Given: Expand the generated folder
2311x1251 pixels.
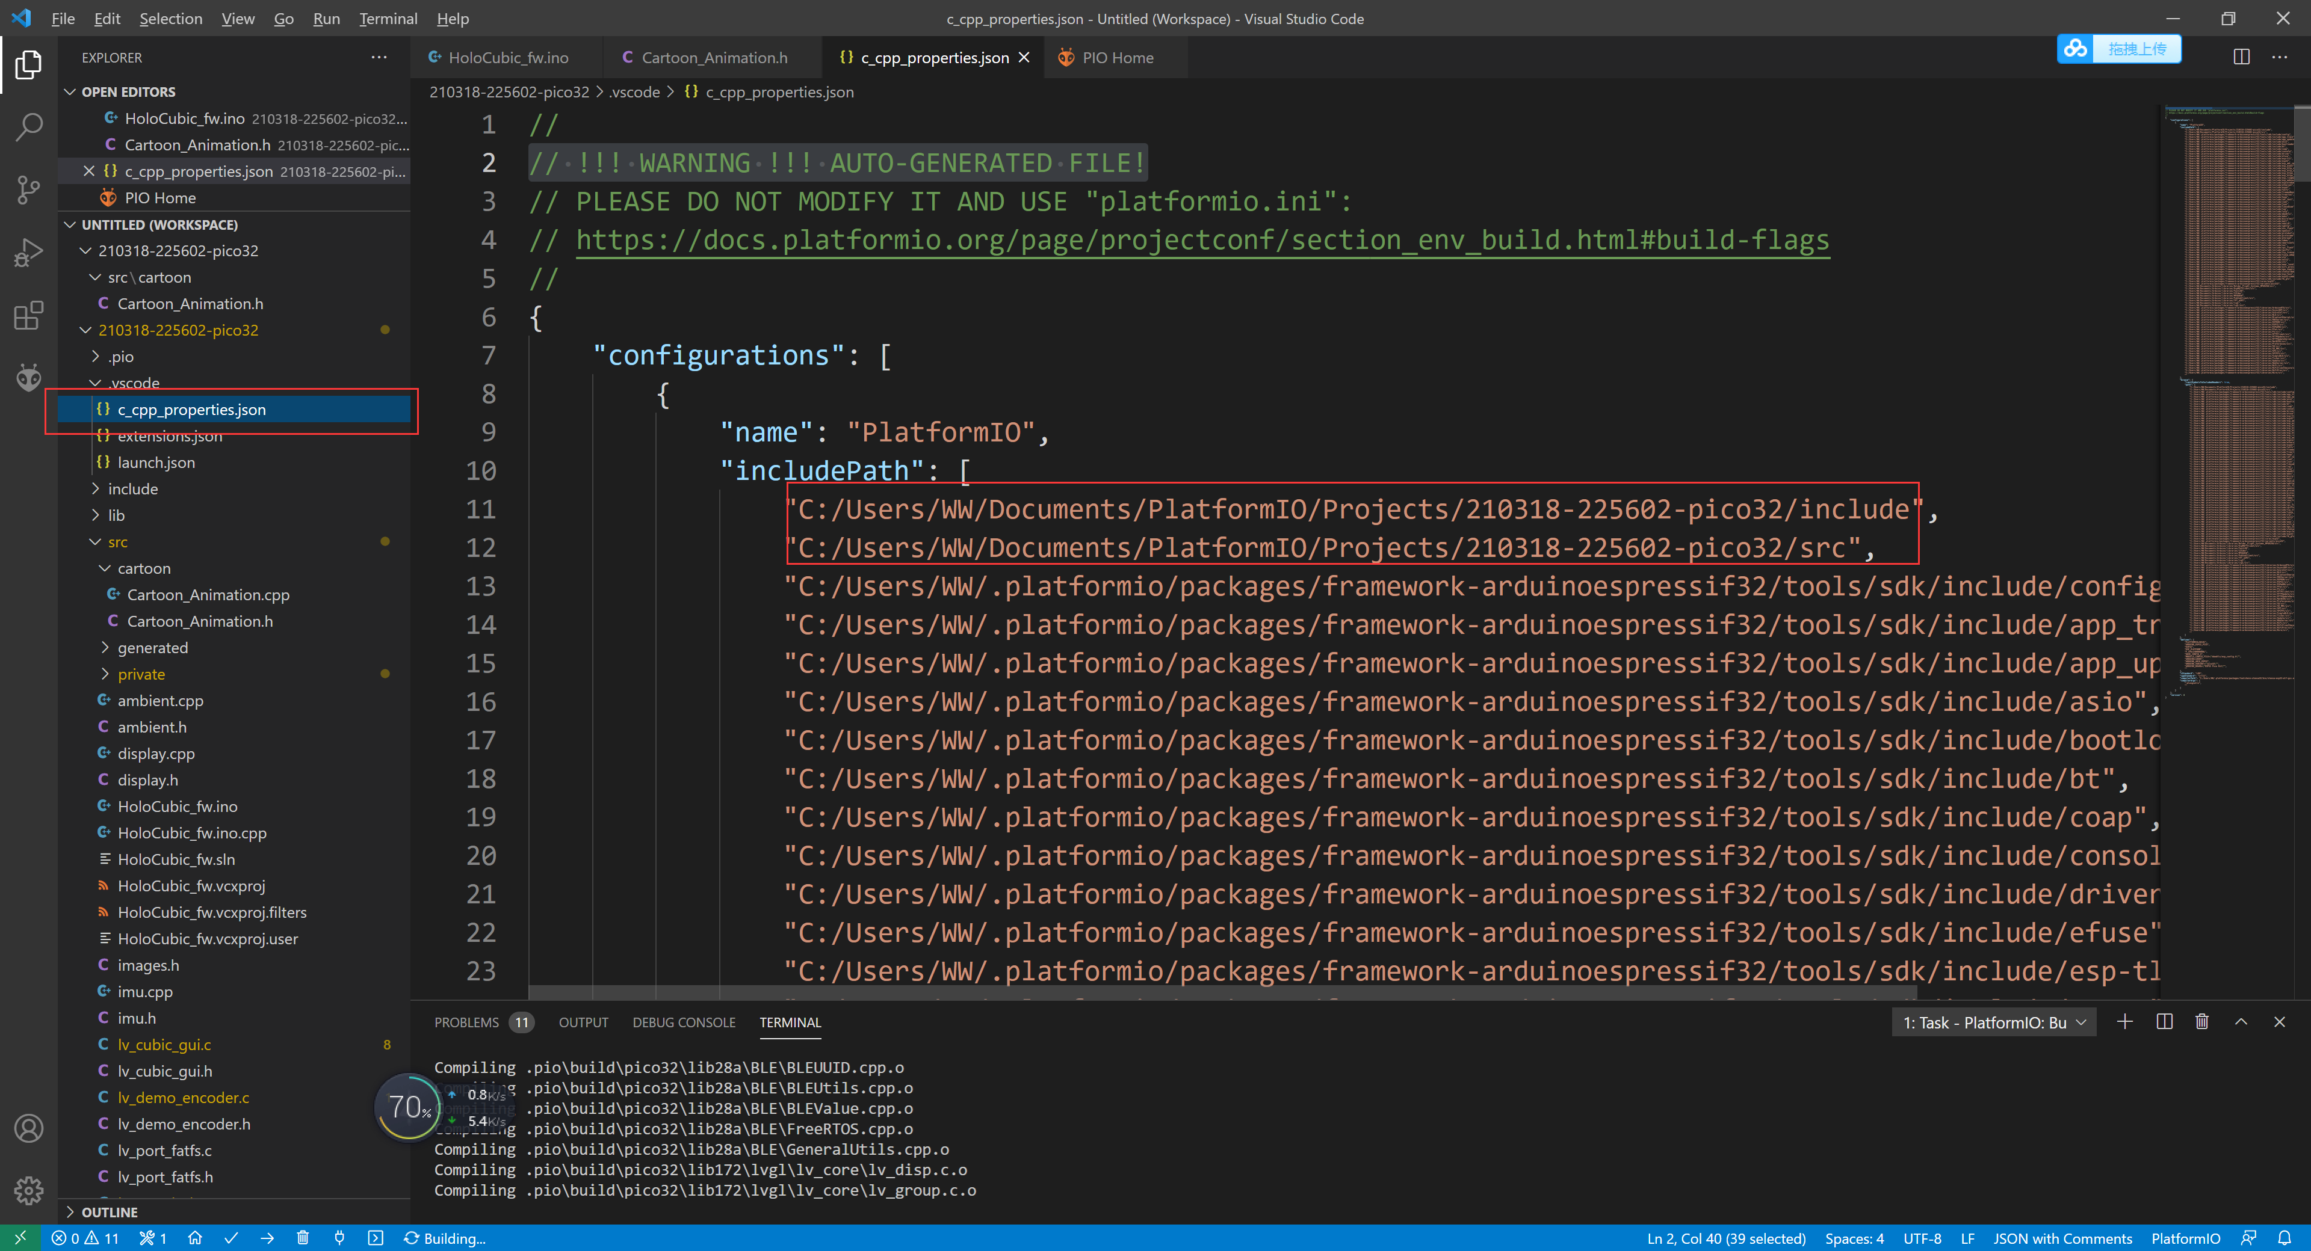Looking at the screenshot, I should click(x=152, y=648).
